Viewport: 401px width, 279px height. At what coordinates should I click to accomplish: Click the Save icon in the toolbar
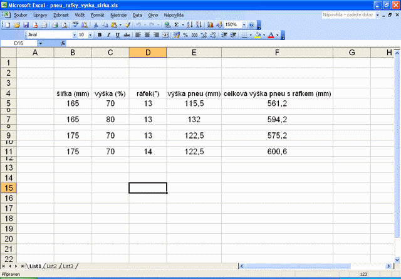coord(26,24)
